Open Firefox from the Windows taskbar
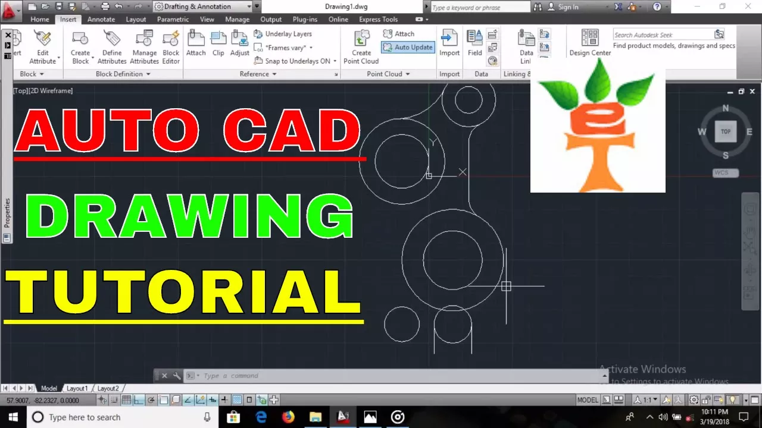 288,417
